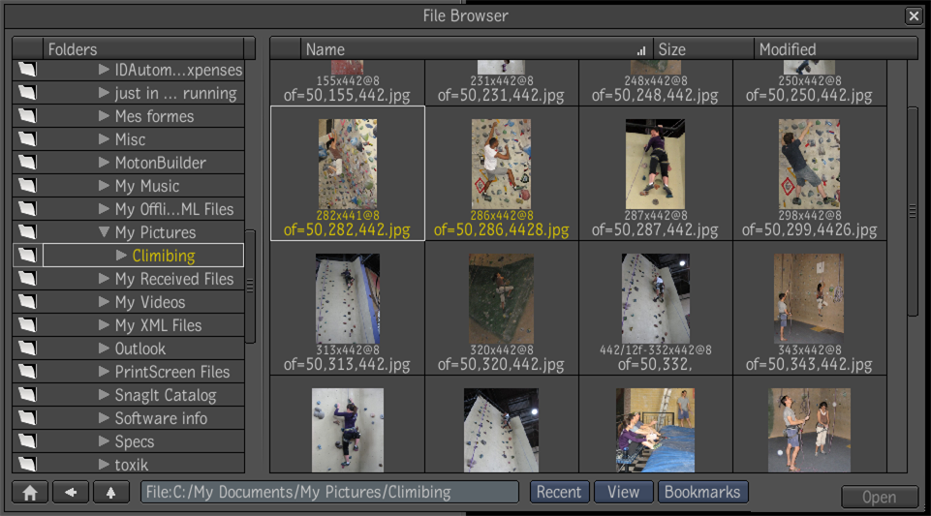Click the folder icon beside Climibing
This screenshot has width=931, height=516.
27,255
